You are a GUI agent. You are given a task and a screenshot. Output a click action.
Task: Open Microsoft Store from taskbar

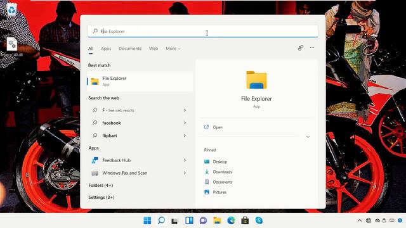tap(245, 220)
